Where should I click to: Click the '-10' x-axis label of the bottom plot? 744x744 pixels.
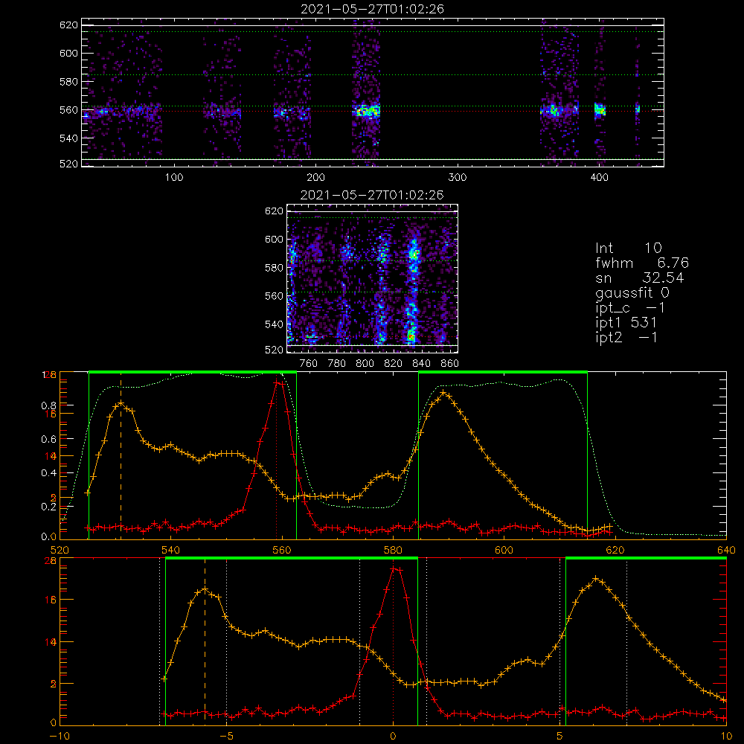[60, 736]
